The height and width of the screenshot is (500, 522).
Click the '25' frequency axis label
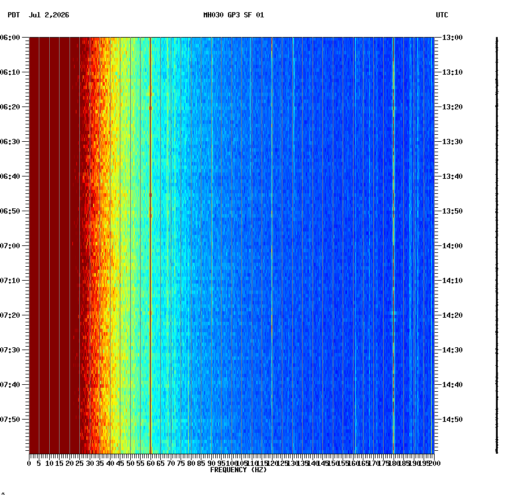click(x=79, y=464)
